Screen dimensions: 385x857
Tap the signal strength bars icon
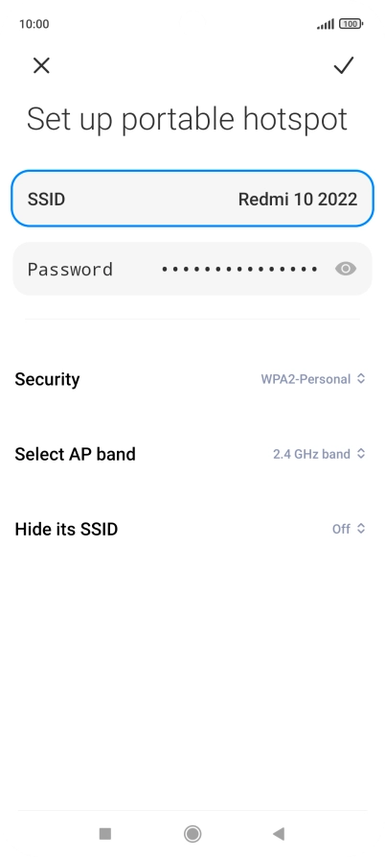point(326,24)
